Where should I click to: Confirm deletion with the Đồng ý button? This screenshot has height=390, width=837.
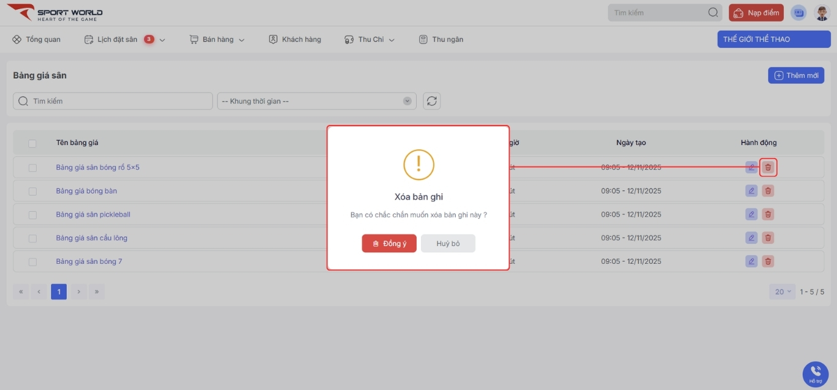389,244
